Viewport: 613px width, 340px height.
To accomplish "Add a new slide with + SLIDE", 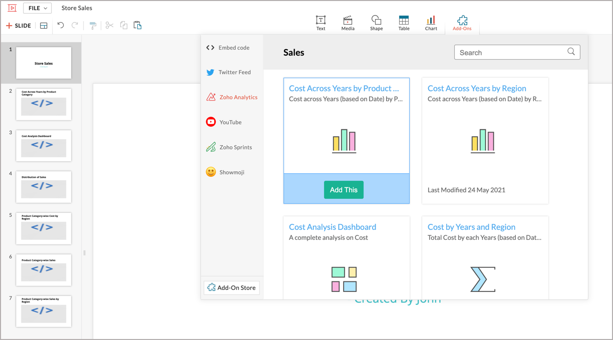I will [x=19, y=26].
